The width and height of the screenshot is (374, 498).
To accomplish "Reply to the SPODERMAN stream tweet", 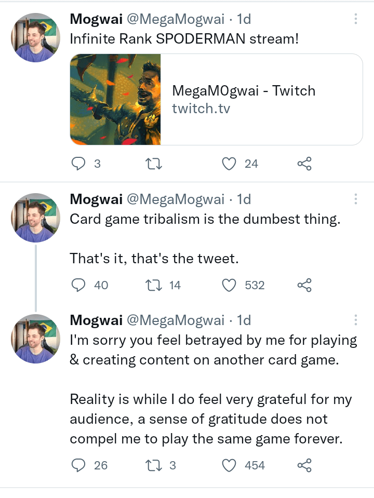I will tap(78, 163).
